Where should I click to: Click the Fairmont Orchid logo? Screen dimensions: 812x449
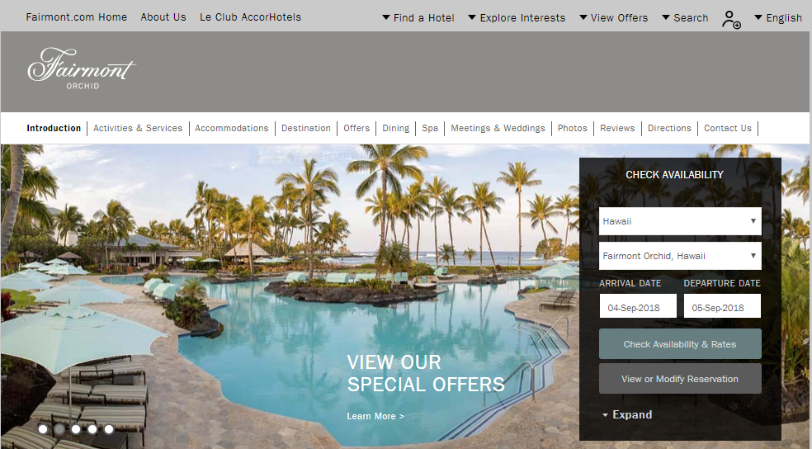coord(82,69)
